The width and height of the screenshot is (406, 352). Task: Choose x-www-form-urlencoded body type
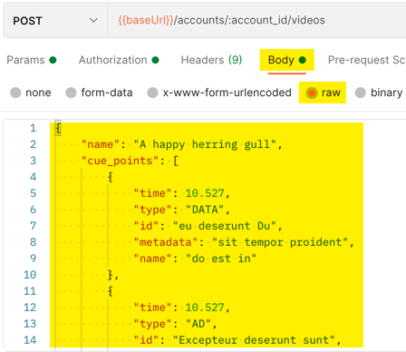pos(219,93)
